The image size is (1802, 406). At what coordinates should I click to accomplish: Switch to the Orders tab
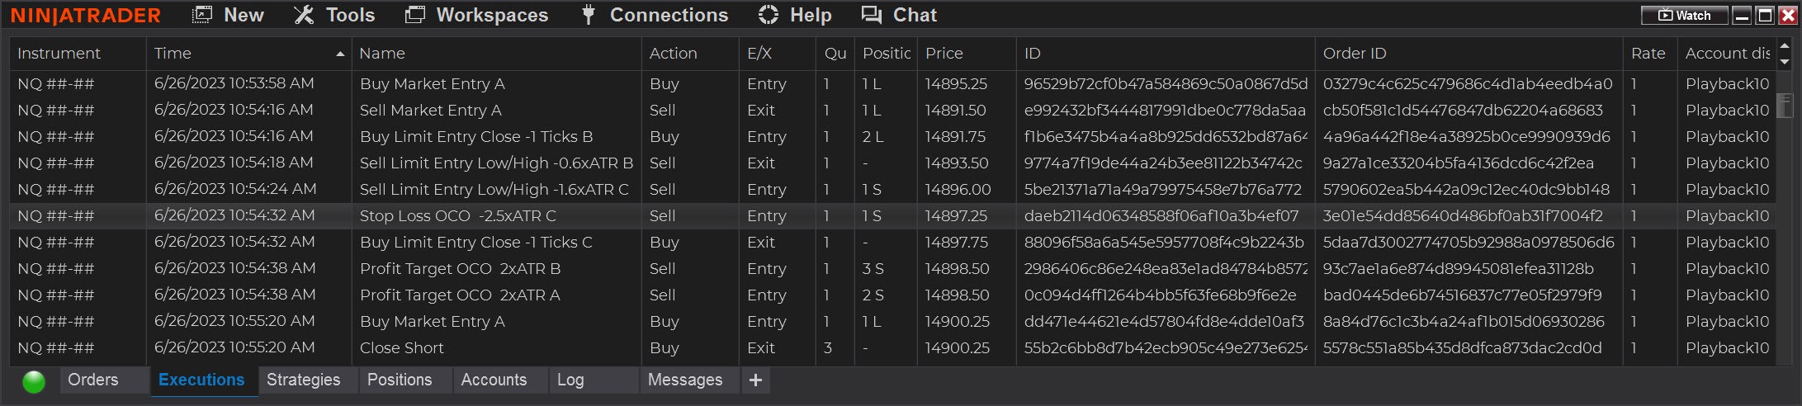tap(93, 380)
